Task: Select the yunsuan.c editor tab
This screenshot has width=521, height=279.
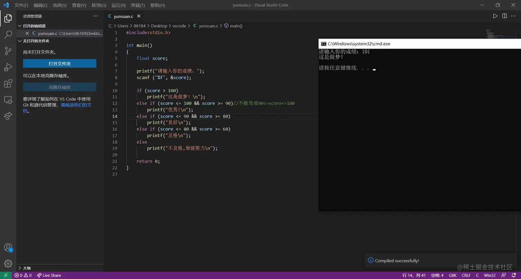Action: point(124,16)
